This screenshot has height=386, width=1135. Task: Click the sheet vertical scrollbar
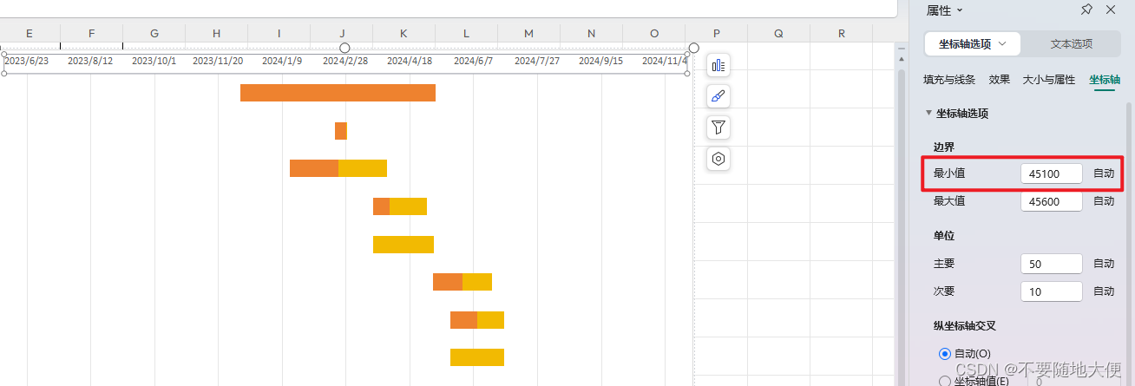click(901, 226)
